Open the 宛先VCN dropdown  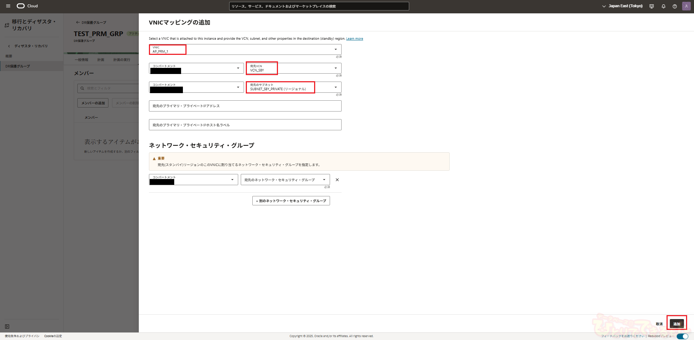(x=293, y=68)
